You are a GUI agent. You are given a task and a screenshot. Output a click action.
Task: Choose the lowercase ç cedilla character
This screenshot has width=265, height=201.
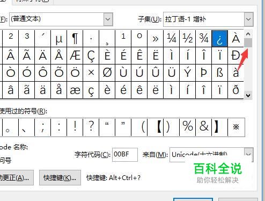pyautogui.click(x=91, y=90)
